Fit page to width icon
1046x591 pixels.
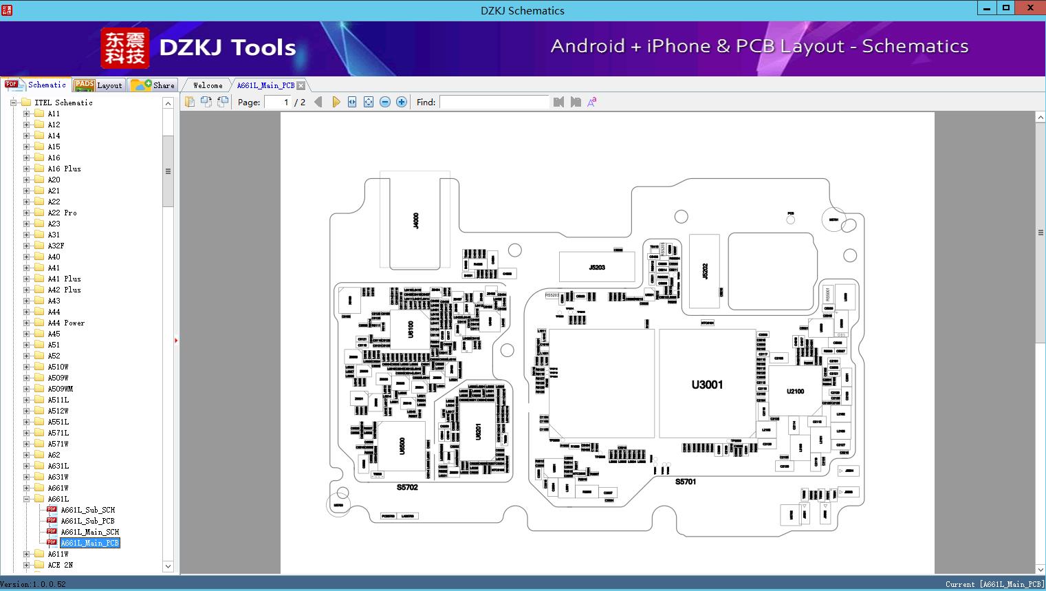point(352,102)
